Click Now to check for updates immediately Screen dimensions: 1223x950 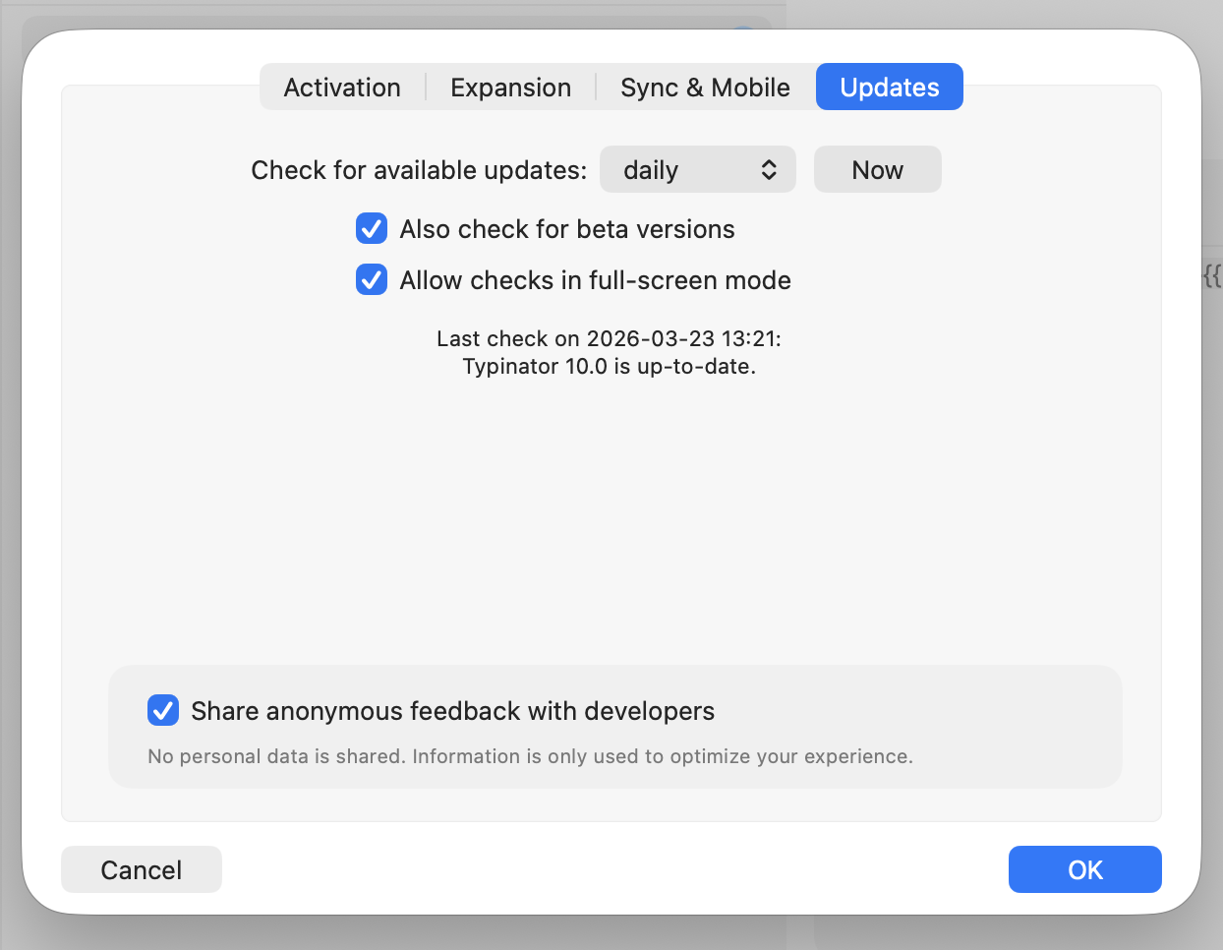[876, 169]
